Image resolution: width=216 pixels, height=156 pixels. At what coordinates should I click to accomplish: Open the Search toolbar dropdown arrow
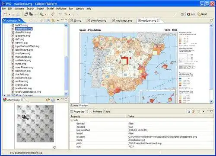pyautogui.click(x=46, y=14)
